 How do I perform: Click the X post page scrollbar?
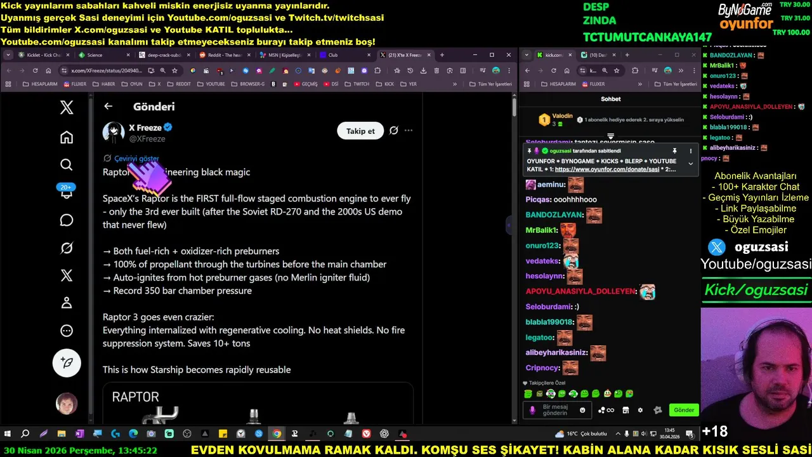click(514, 107)
